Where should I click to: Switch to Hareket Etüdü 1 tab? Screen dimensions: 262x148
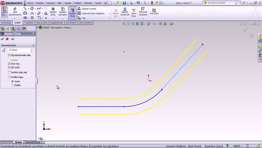pyautogui.click(x=34, y=142)
